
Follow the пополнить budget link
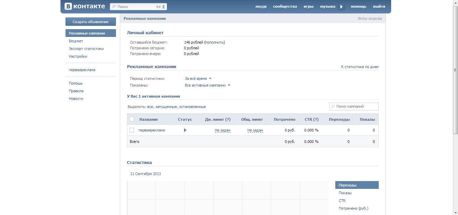214,42
